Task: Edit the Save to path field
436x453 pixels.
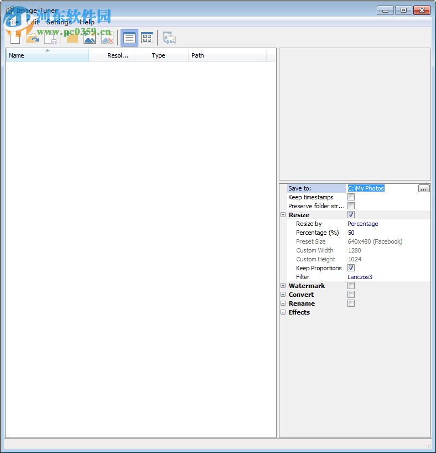Action: pyautogui.click(x=382, y=188)
